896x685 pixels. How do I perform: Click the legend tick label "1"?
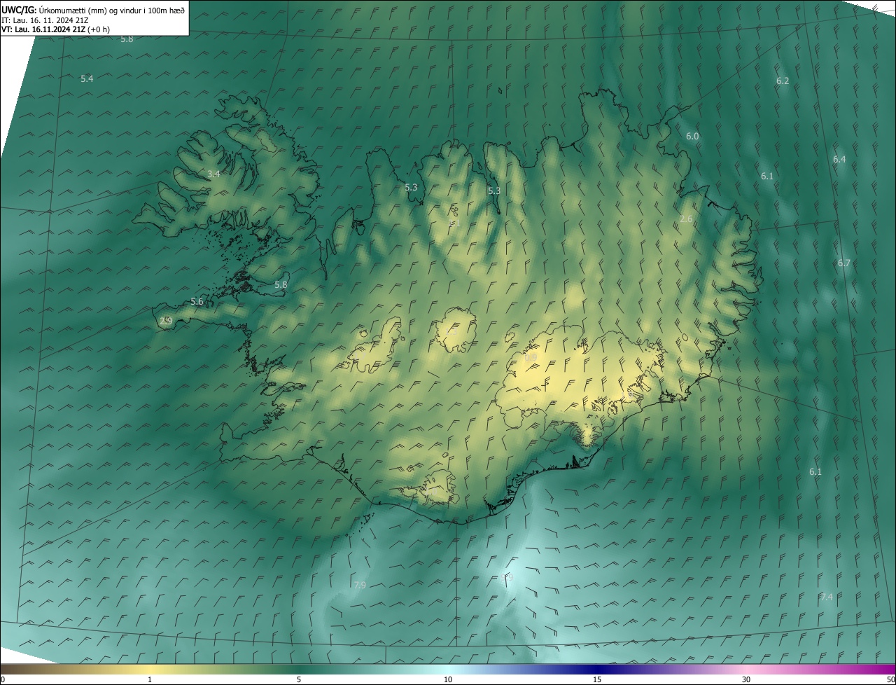click(x=150, y=680)
